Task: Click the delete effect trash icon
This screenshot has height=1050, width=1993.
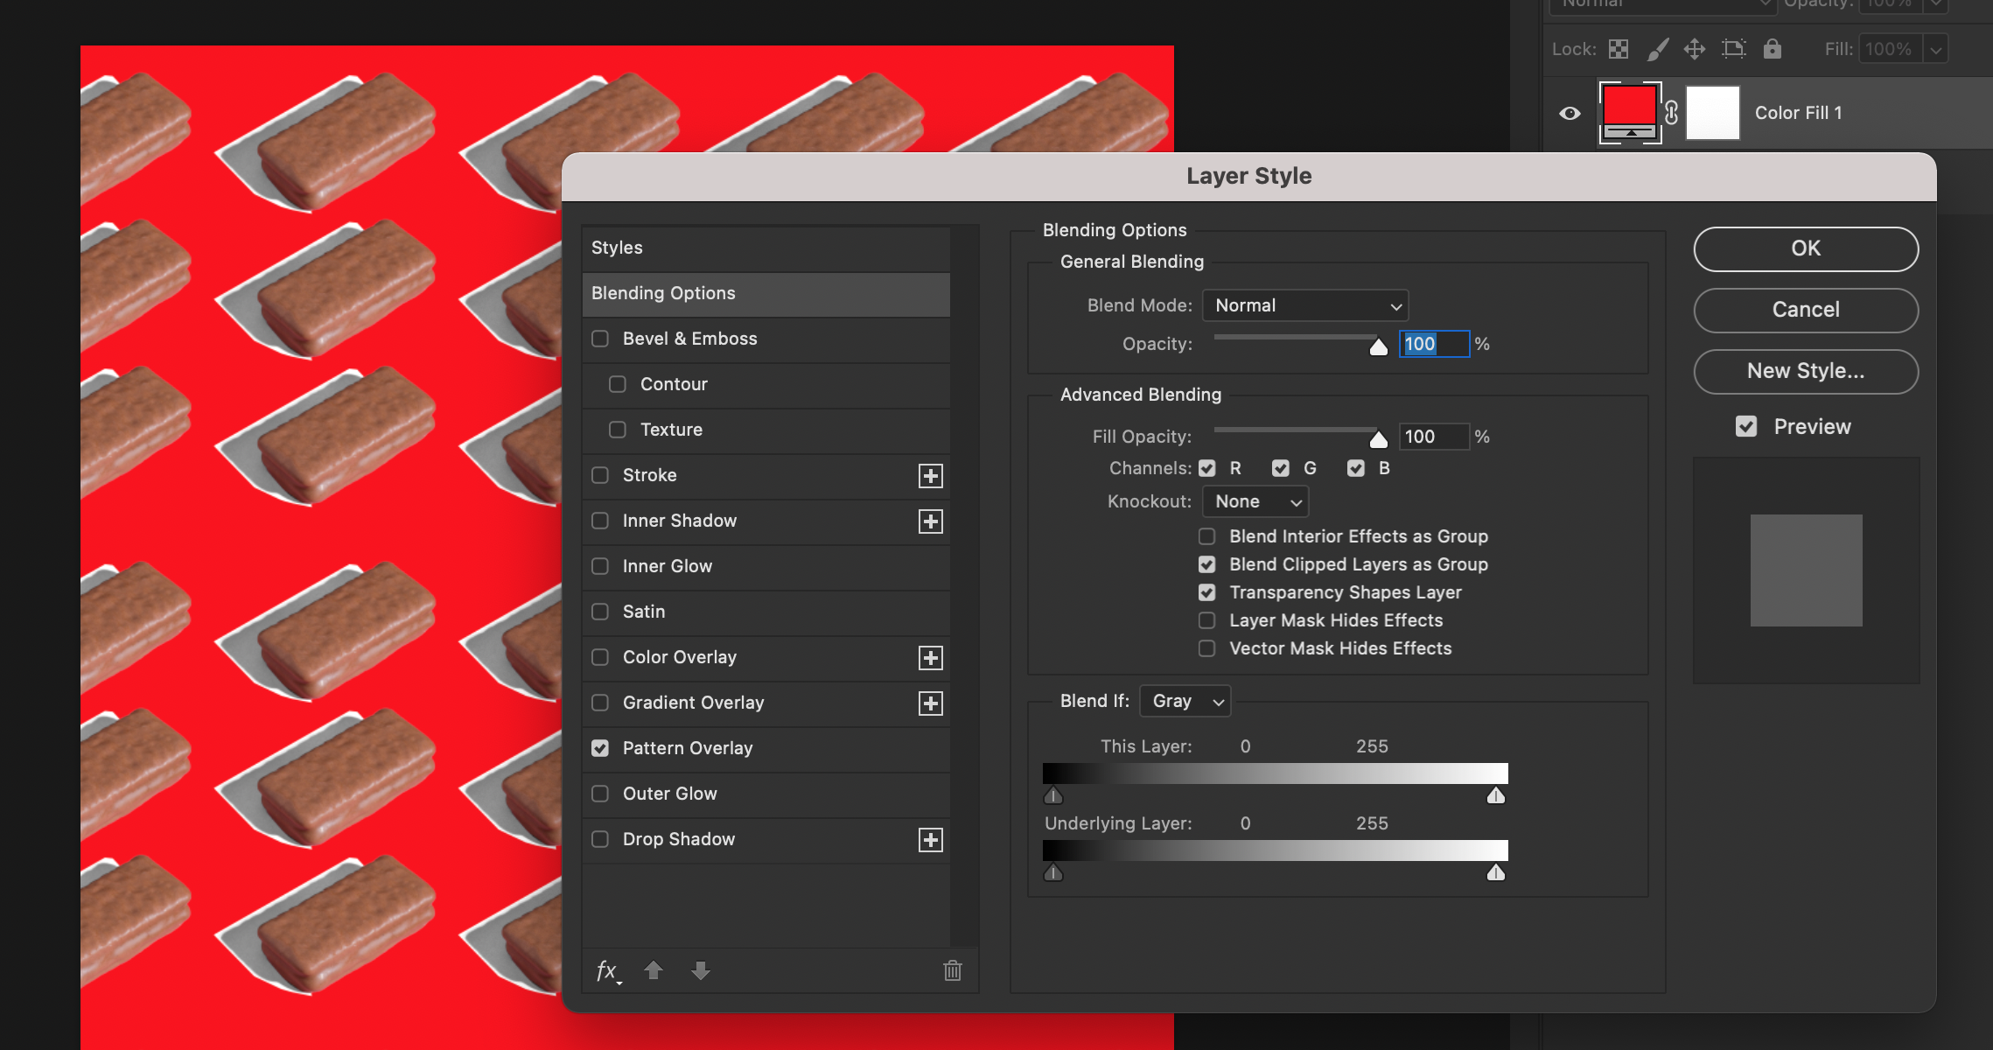Action: pyautogui.click(x=952, y=971)
